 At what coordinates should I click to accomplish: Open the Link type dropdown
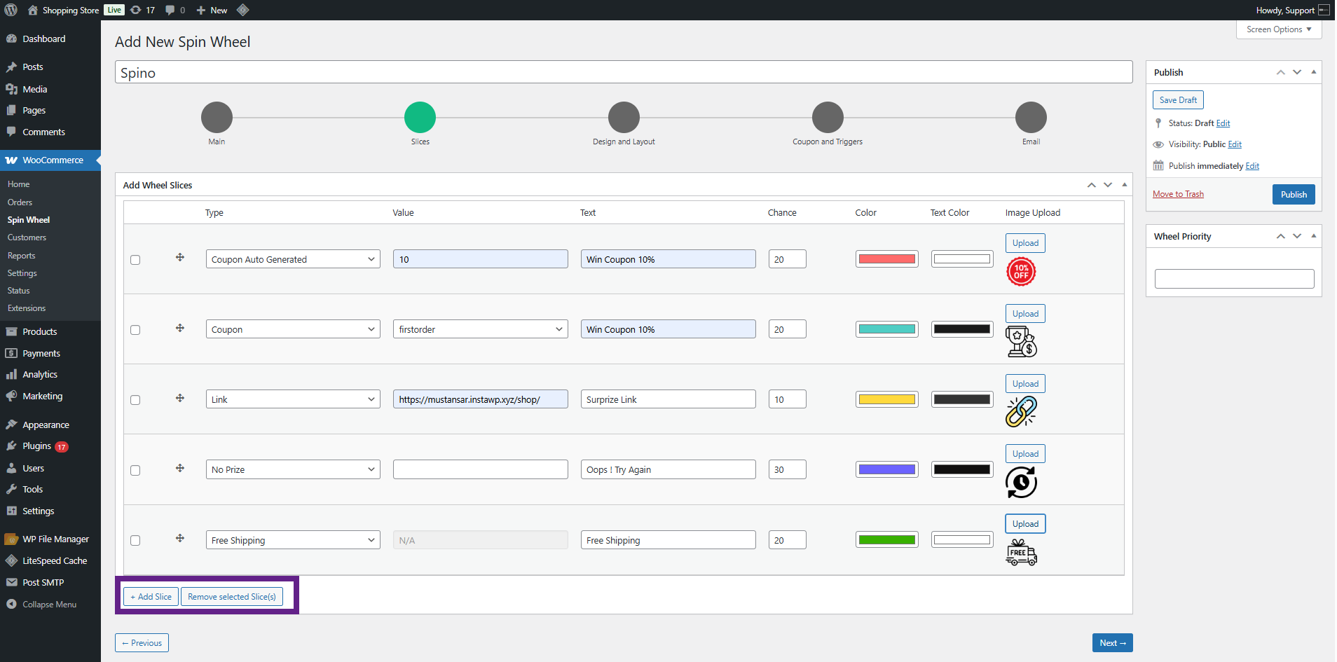(x=293, y=399)
